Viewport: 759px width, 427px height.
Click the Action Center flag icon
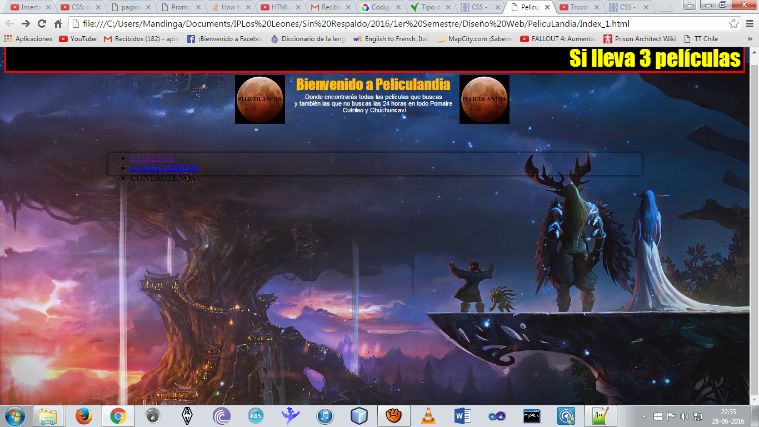671,416
